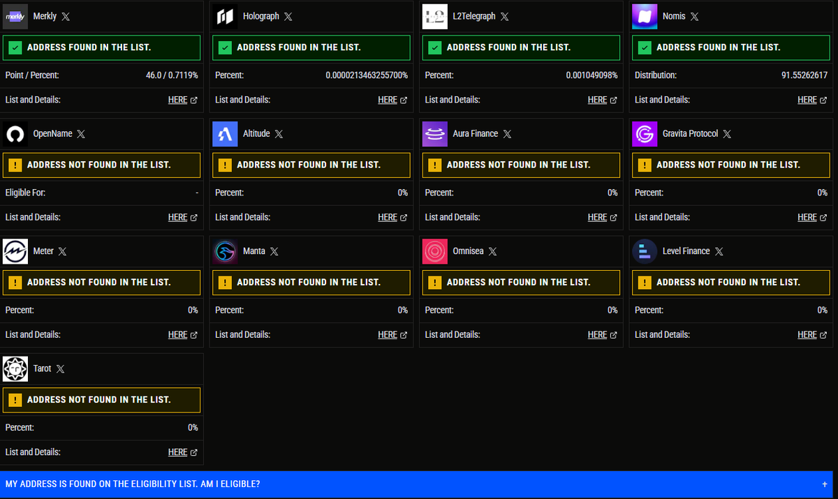
Task: Click the Level Finance logo
Action: pos(645,251)
